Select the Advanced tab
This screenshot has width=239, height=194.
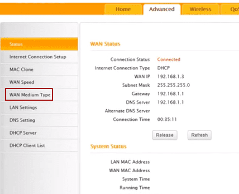pos(162,9)
